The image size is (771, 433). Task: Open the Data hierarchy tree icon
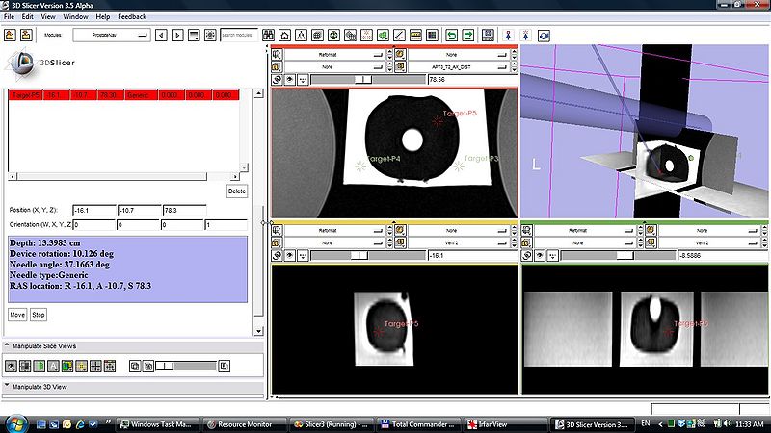[x=301, y=36]
